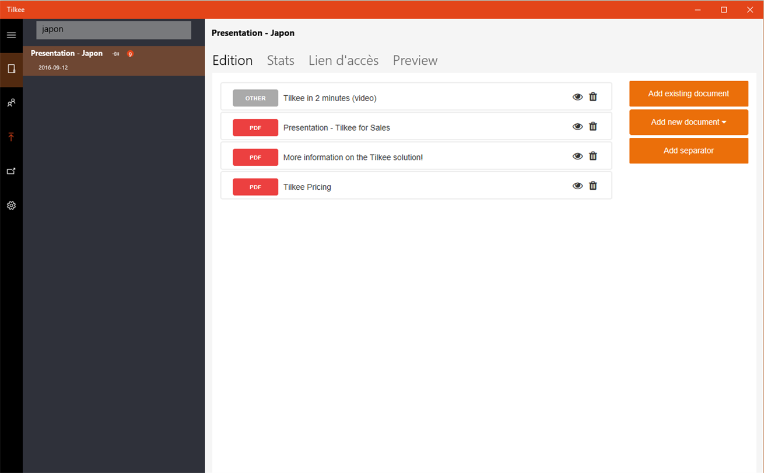Toggle visibility of Tilkee in 2 minutes (video)
This screenshot has height=473, width=764.
[577, 97]
